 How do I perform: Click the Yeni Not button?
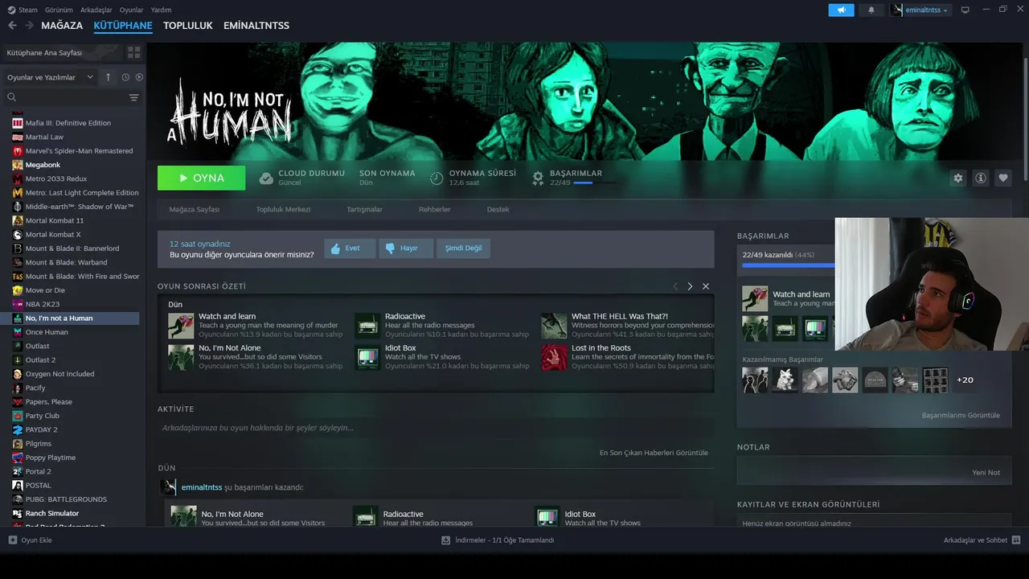point(986,473)
